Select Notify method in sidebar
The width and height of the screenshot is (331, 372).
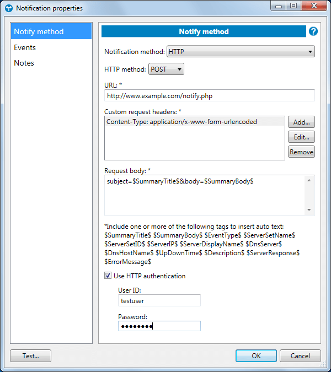coord(51,31)
